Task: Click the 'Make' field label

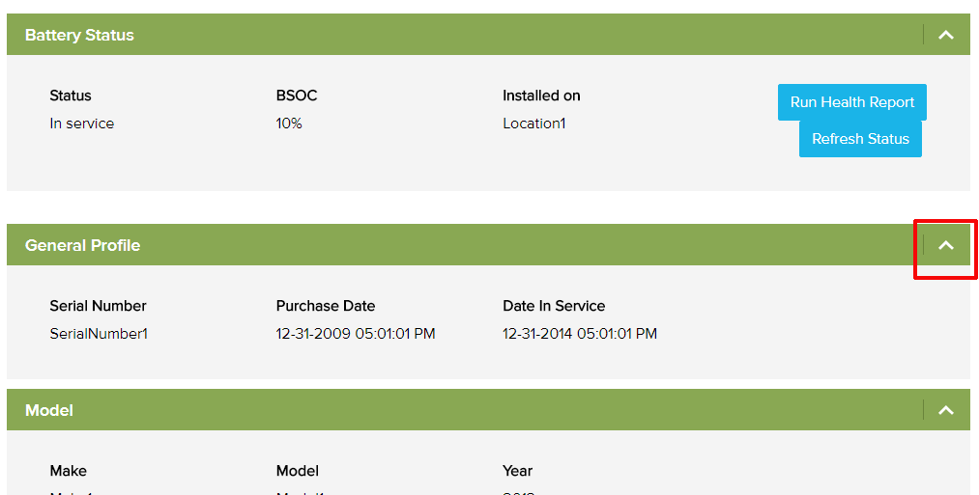Action: coord(68,471)
